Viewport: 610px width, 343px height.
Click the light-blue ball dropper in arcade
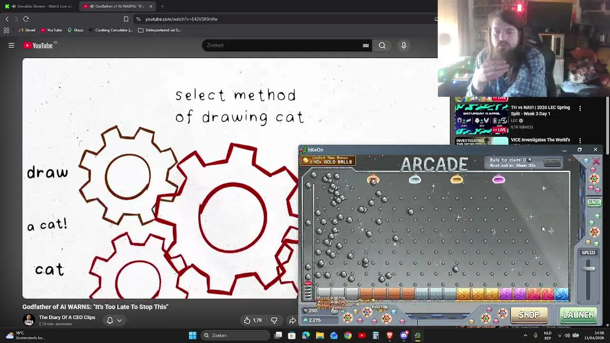(415, 180)
